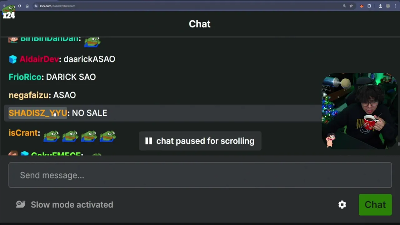
Task: Click the first Pepe emote in isCrant's message
Action: tap(51, 136)
